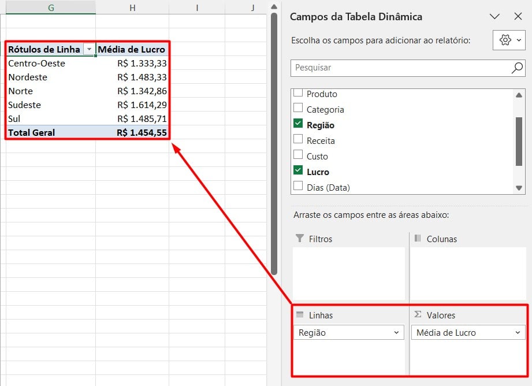Click the Colunas area icon

pyautogui.click(x=418, y=239)
